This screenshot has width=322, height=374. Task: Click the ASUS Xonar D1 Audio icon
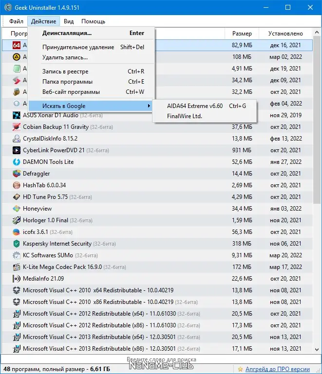click(x=17, y=115)
